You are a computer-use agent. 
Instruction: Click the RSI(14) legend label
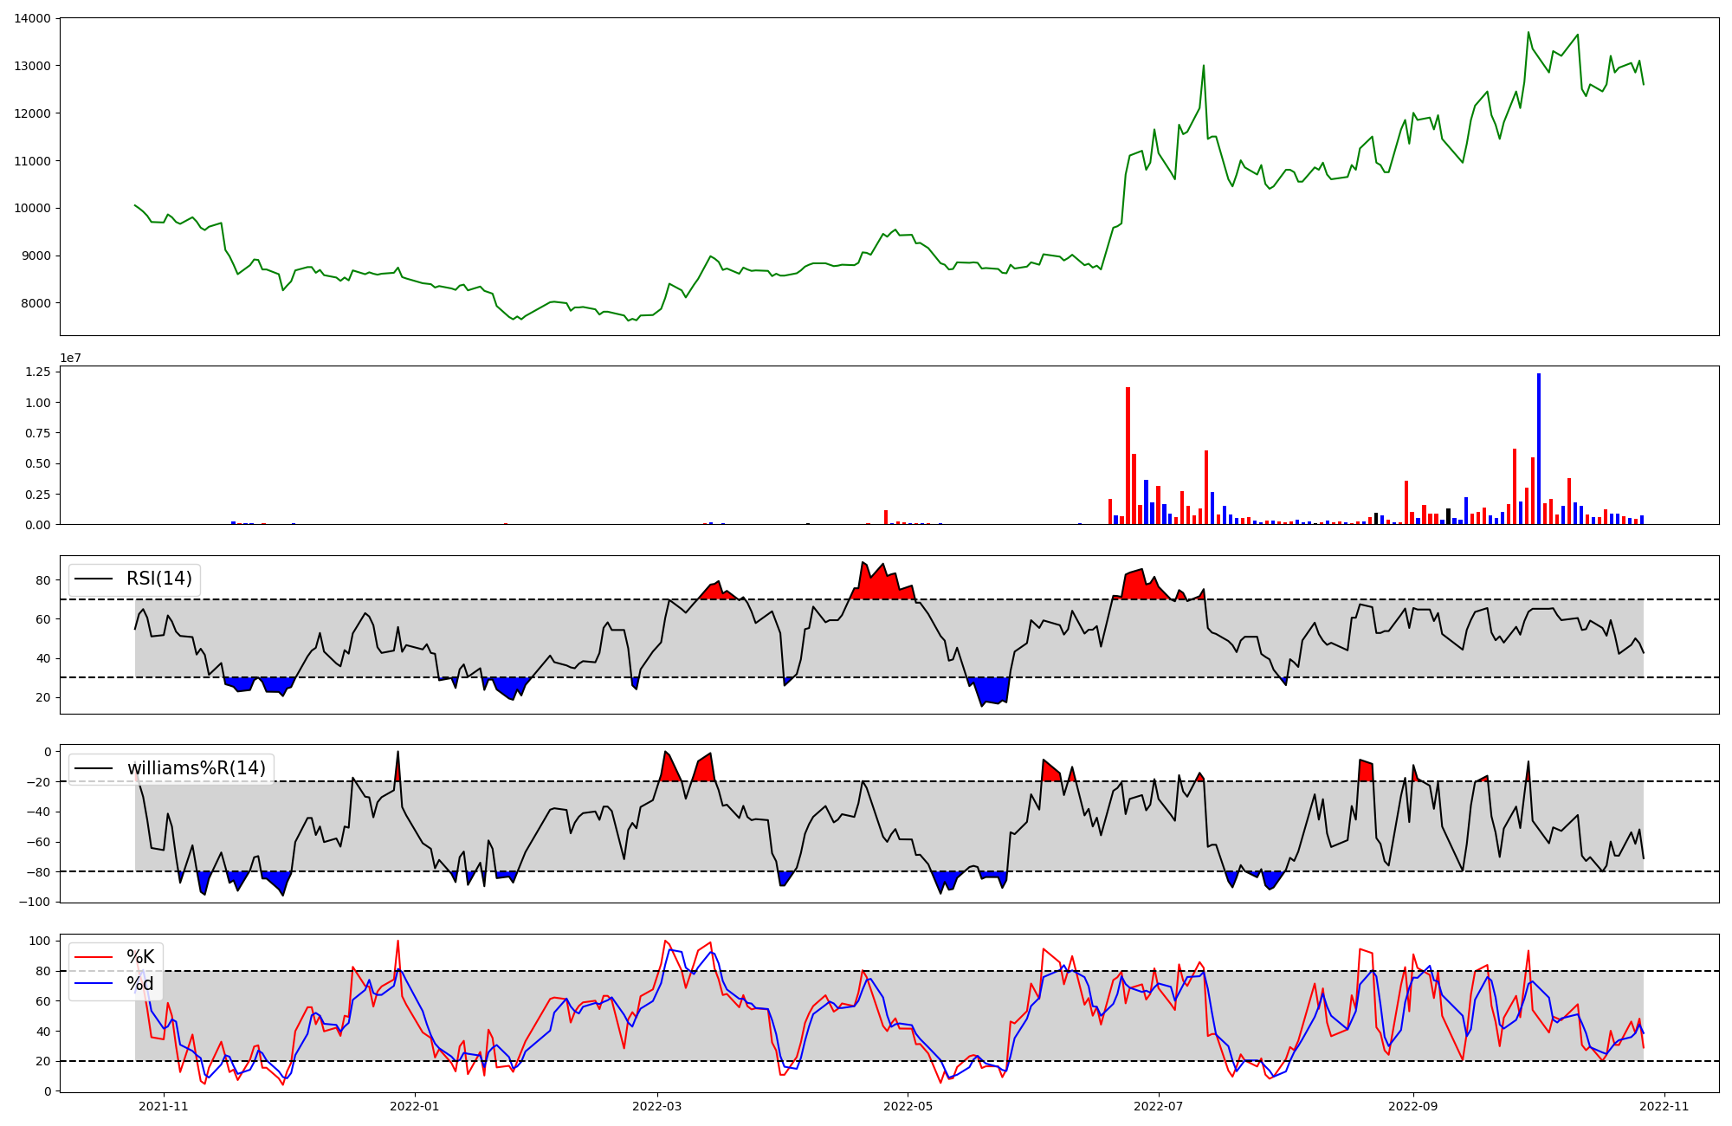tap(159, 579)
